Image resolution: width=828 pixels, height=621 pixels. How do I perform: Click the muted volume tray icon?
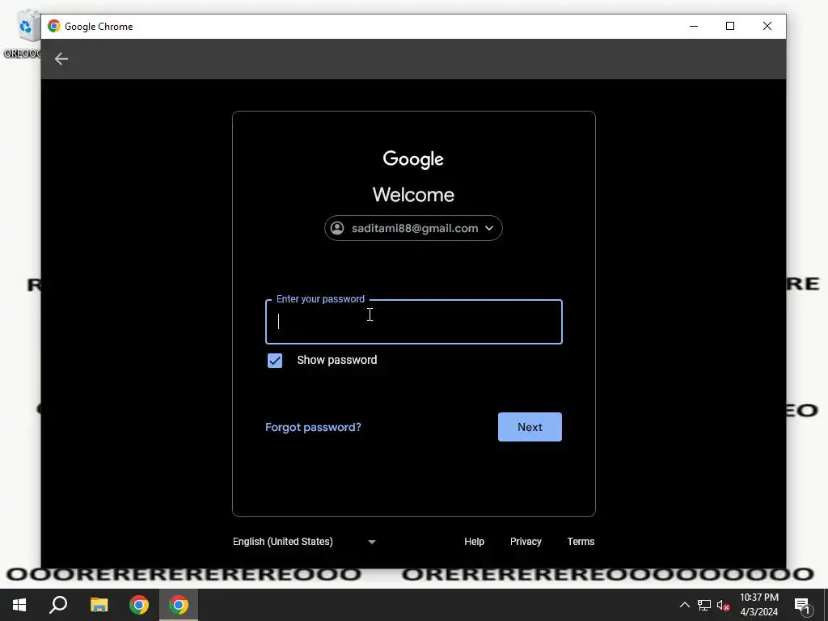point(723,605)
